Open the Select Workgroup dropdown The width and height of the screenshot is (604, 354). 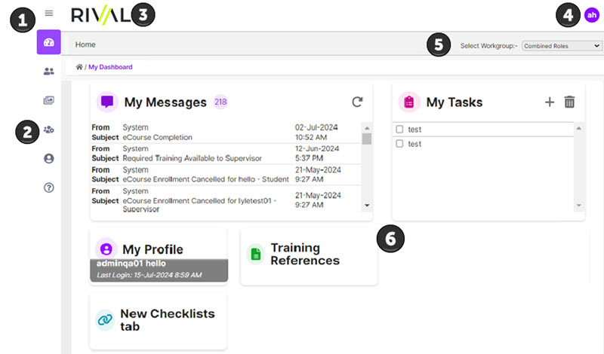(562, 46)
